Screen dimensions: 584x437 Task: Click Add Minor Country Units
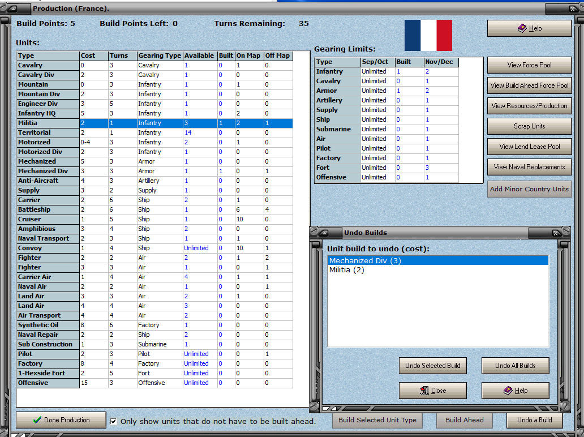click(x=529, y=189)
